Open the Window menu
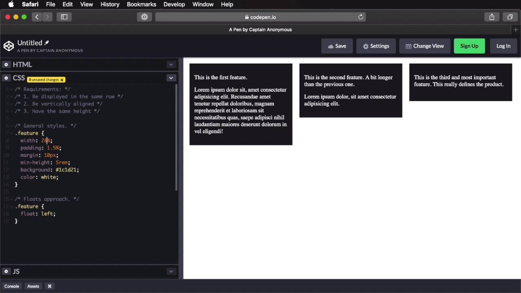The image size is (521, 293). [203, 4]
